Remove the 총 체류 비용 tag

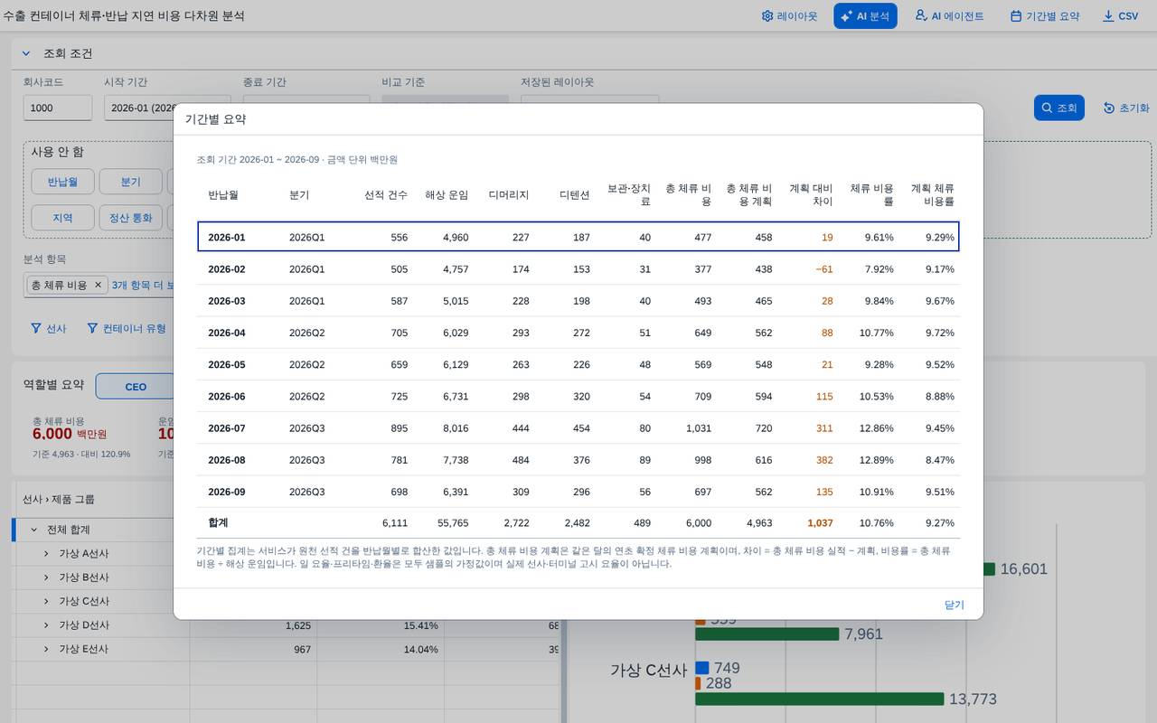(99, 285)
